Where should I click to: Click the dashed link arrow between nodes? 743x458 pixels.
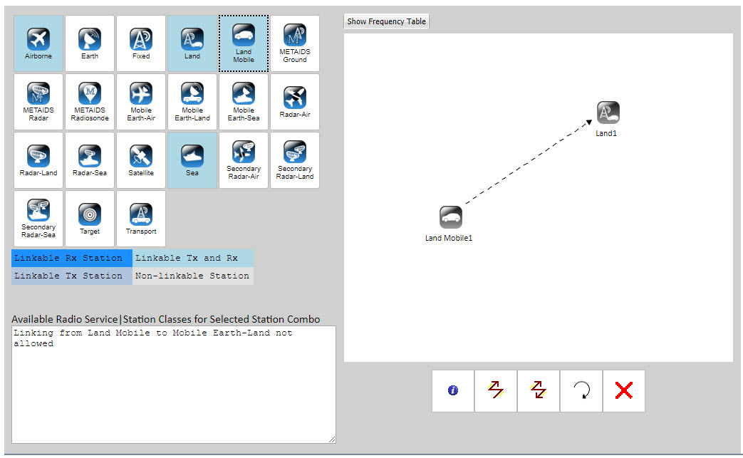[x=529, y=162]
